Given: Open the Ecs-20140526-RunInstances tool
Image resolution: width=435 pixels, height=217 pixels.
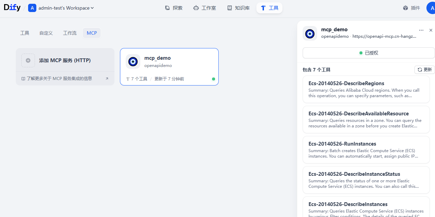Looking at the screenshot, I should coord(366,150).
